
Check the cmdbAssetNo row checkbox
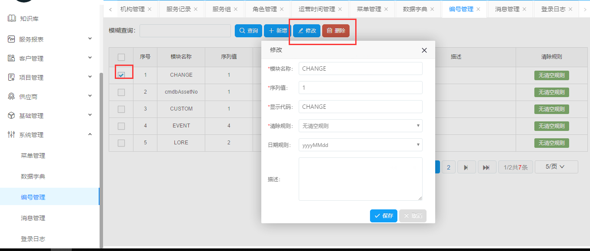[x=121, y=92]
